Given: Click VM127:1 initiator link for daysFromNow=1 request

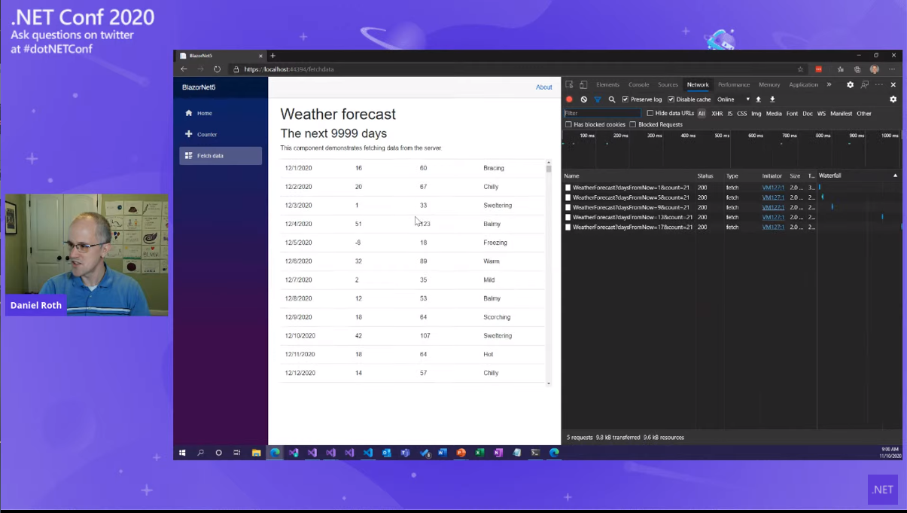Looking at the screenshot, I should click(x=773, y=188).
